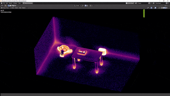Open the Window menu
The width and height of the screenshot is (170, 96).
point(15,3)
